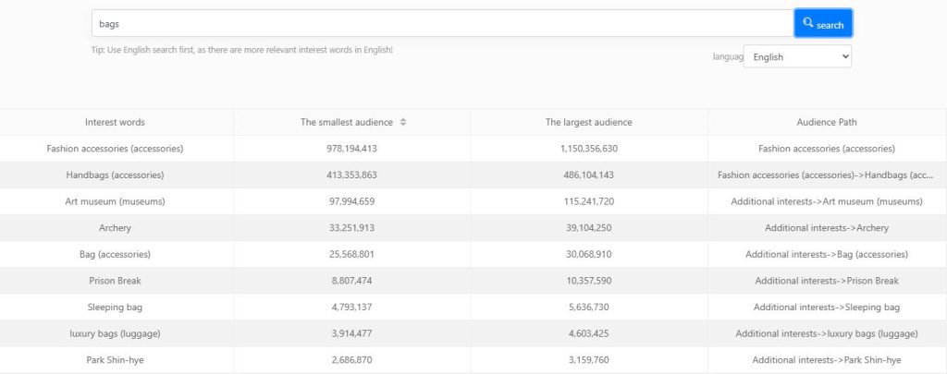Choose the luxury bags (luggage) interest

click(x=115, y=333)
